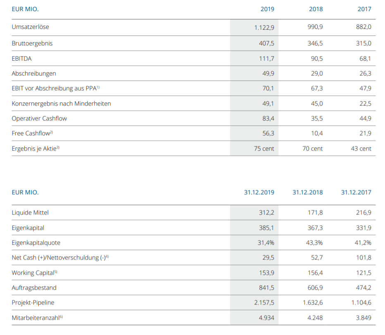Select the Eigenkapitalquote value 31,4%
Screen dimensions: 385x335
[266, 243]
